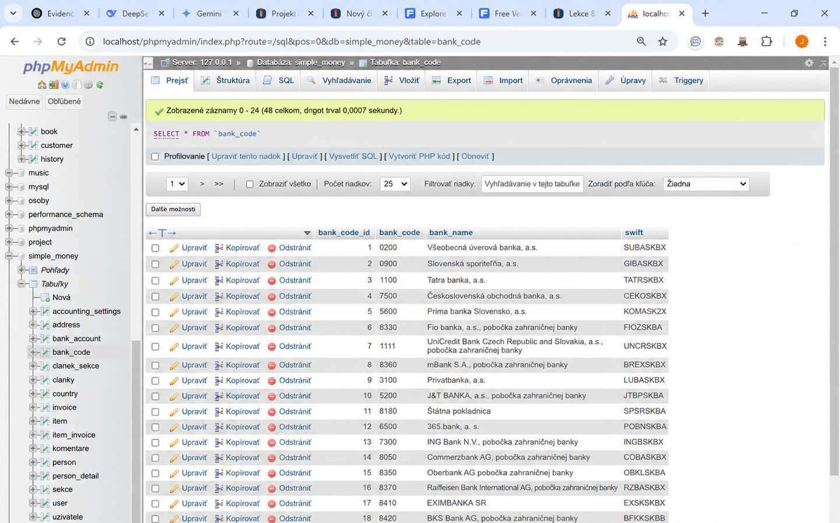Screen dimensions: 840x523
Task: Click copy icon for Privatbanka row
Action: click(219, 381)
